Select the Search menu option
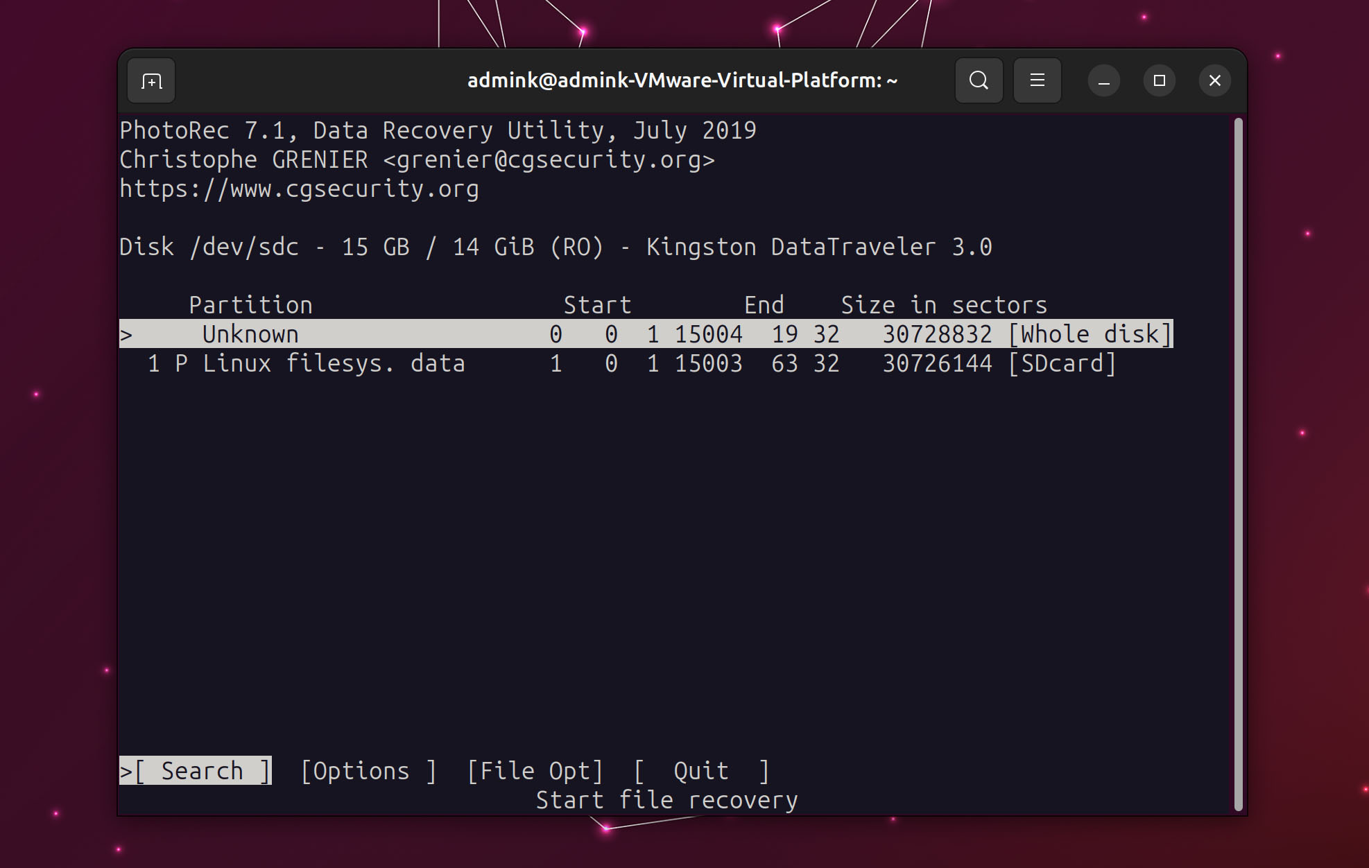1369x868 pixels. tap(196, 771)
